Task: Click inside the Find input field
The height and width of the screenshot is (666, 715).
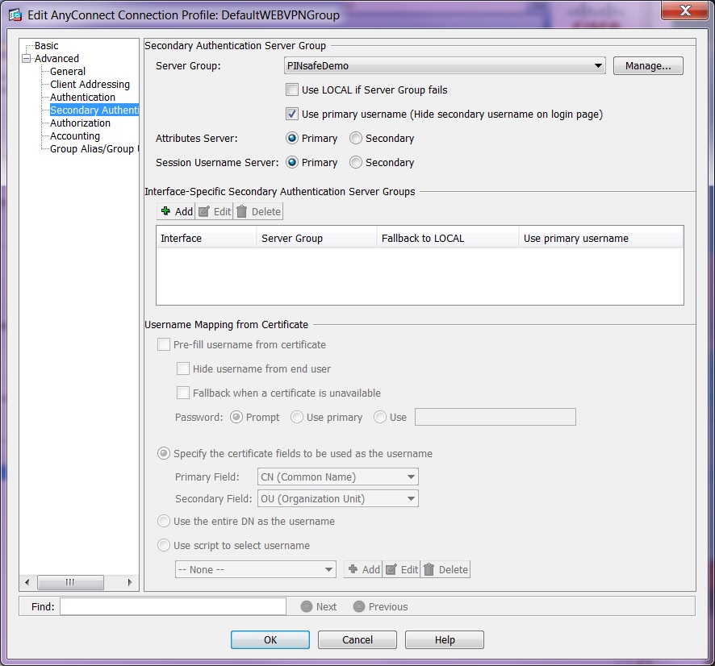Action: [x=173, y=606]
